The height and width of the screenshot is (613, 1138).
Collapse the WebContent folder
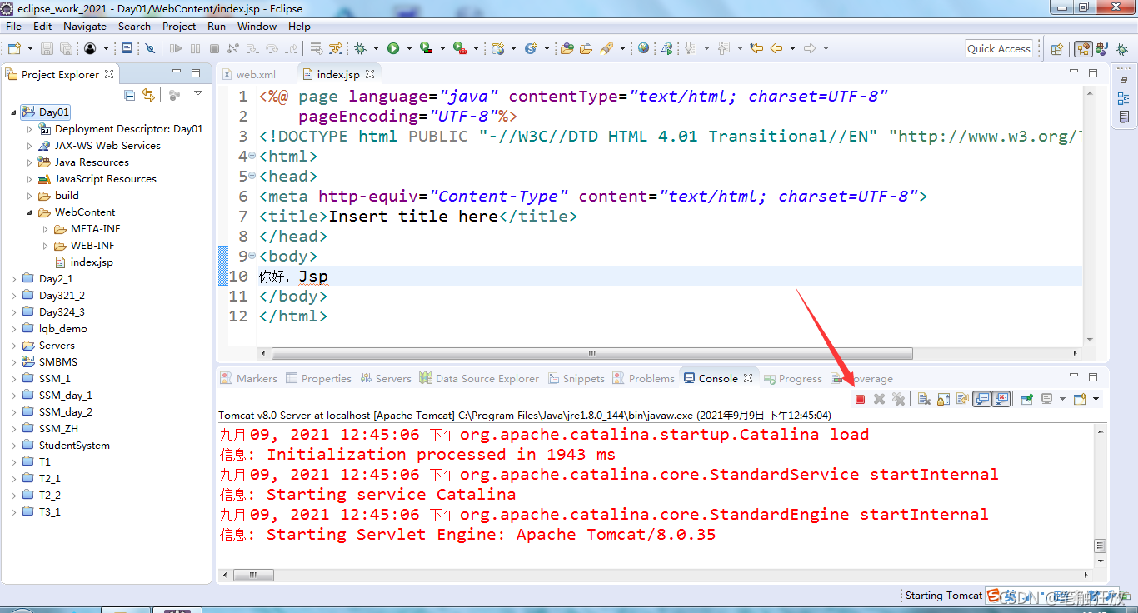(x=30, y=212)
